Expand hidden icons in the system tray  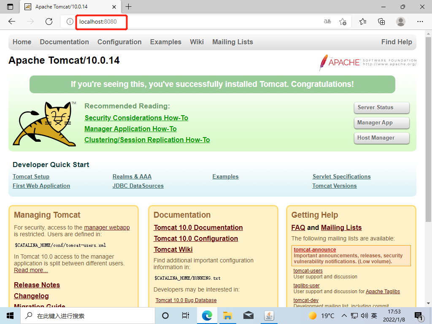(x=344, y=315)
